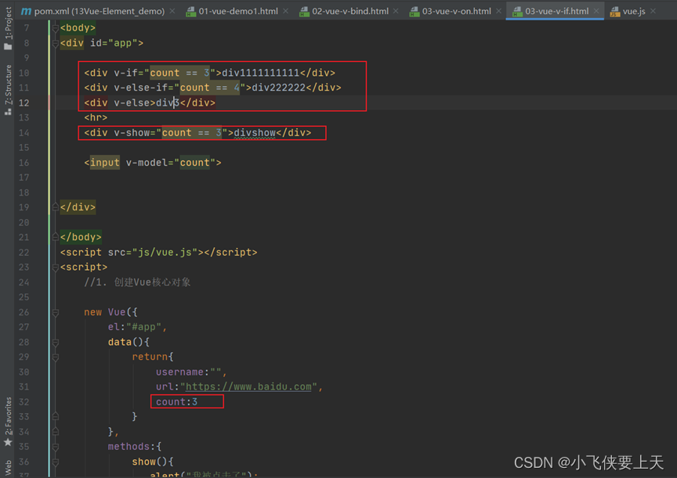Image resolution: width=677 pixels, height=478 pixels.
Task: Open the Favorites tool window
Action: point(8,422)
